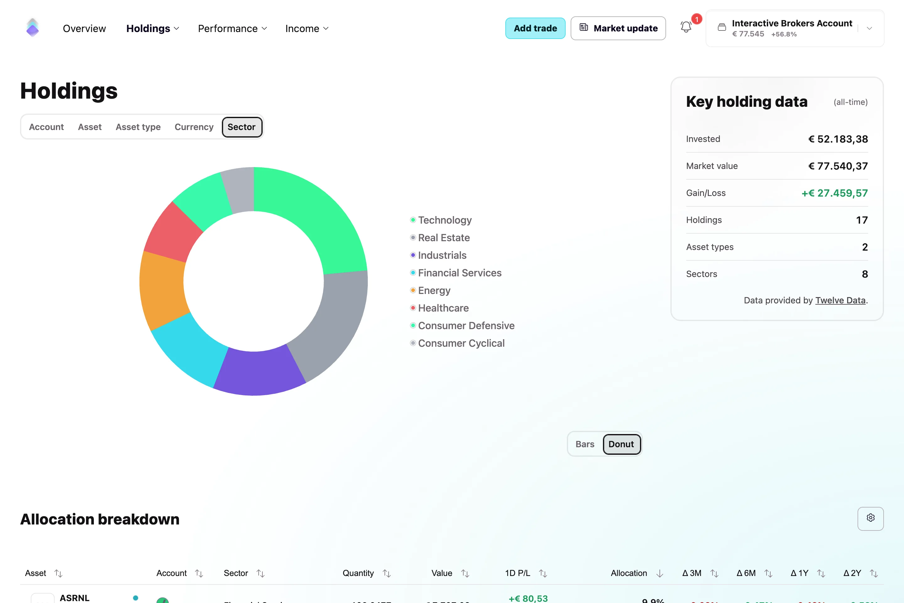Click the Market update button
This screenshot has width=904, height=603.
click(x=618, y=28)
